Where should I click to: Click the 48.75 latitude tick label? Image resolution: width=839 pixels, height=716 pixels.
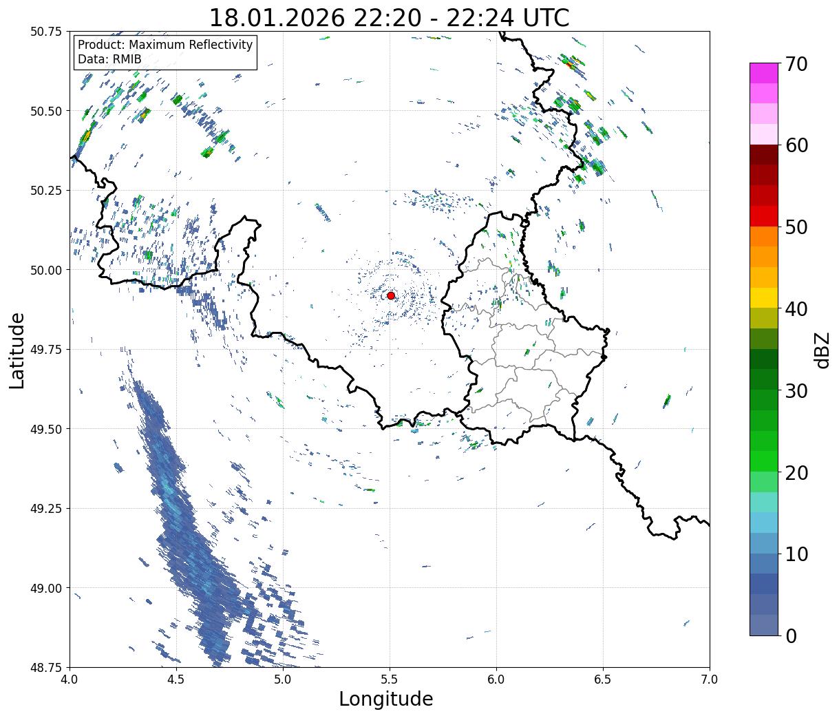click(x=45, y=668)
